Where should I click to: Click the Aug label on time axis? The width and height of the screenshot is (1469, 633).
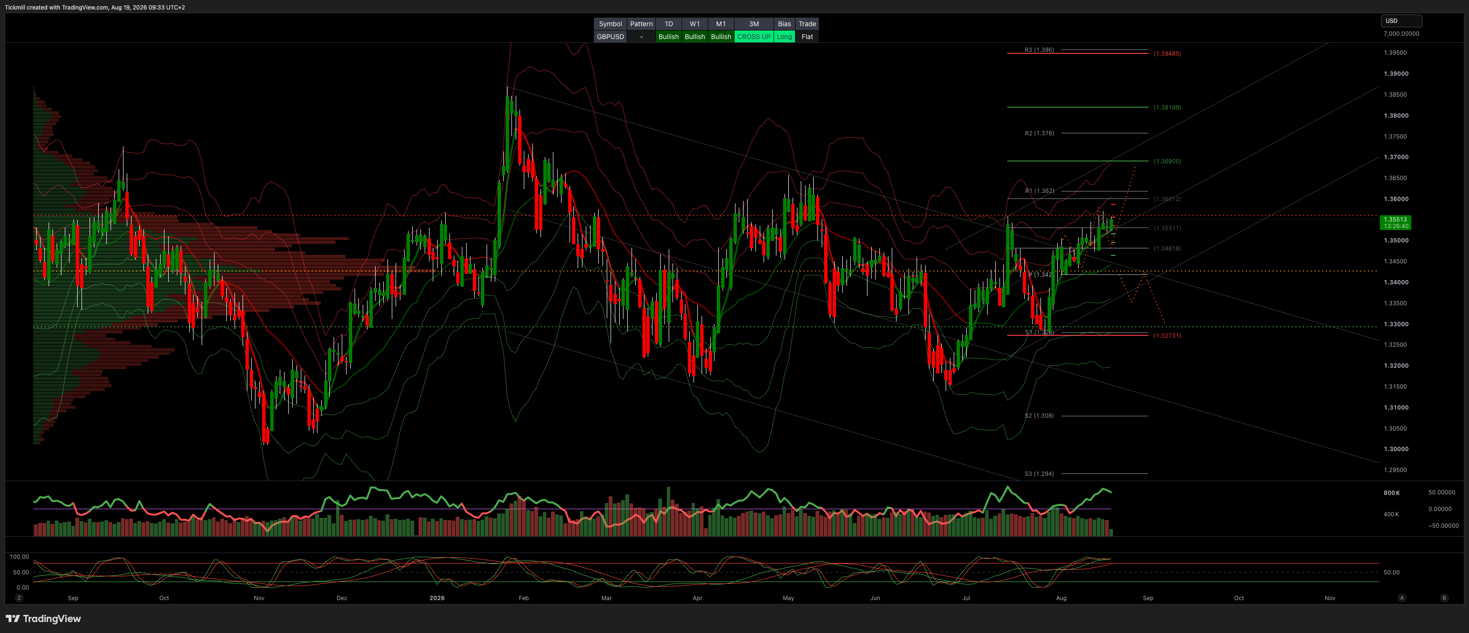point(1061,598)
